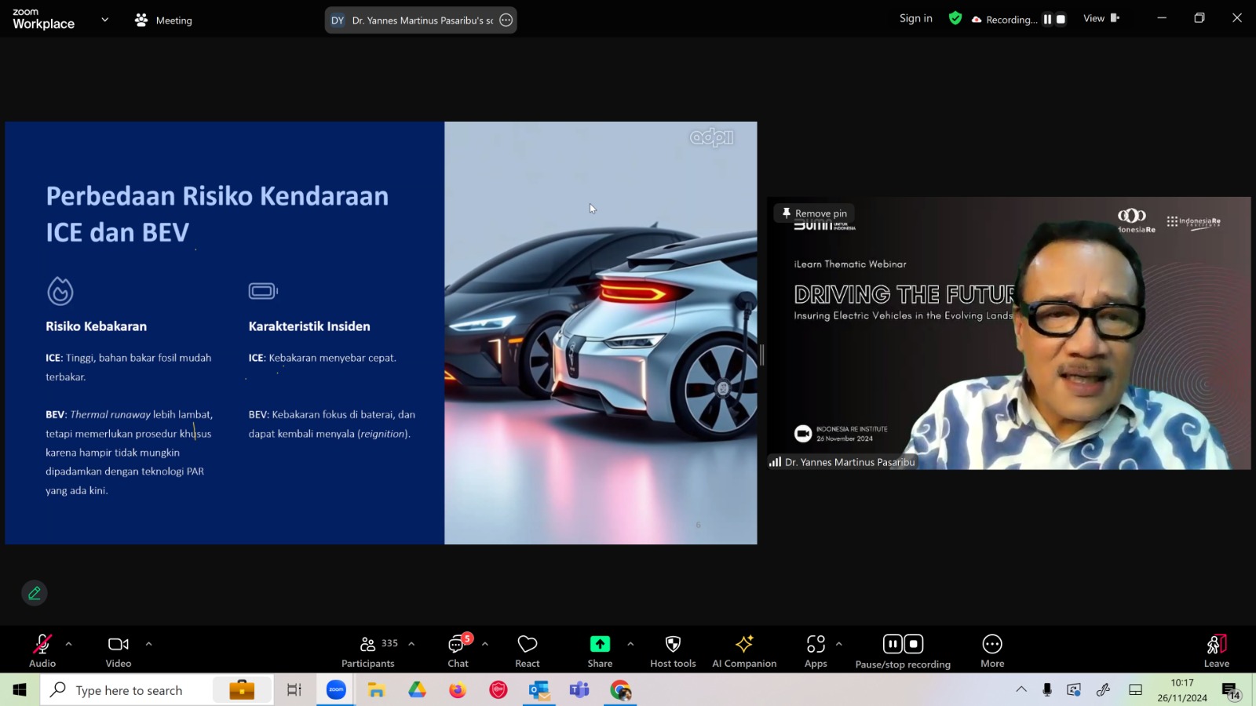1256x706 pixels.
Task: Click the Zoom icon on taskbar
Action: point(336,690)
